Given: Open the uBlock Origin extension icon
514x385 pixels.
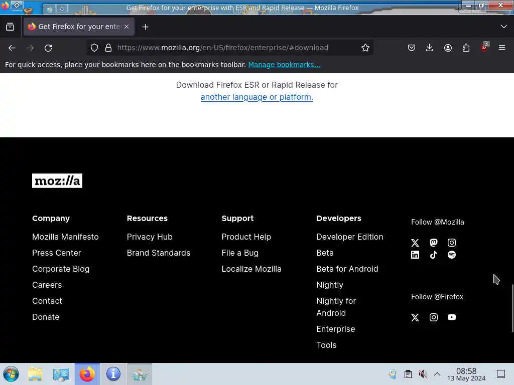Looking at the screenshot, I should 484,47.
